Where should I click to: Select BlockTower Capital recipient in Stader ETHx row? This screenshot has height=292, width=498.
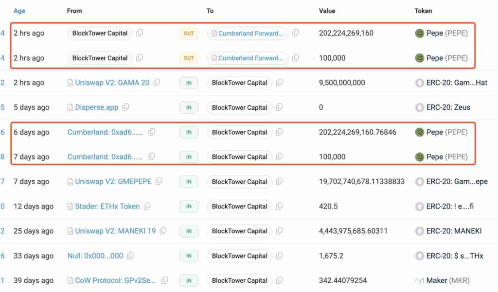tap(239, 206)
